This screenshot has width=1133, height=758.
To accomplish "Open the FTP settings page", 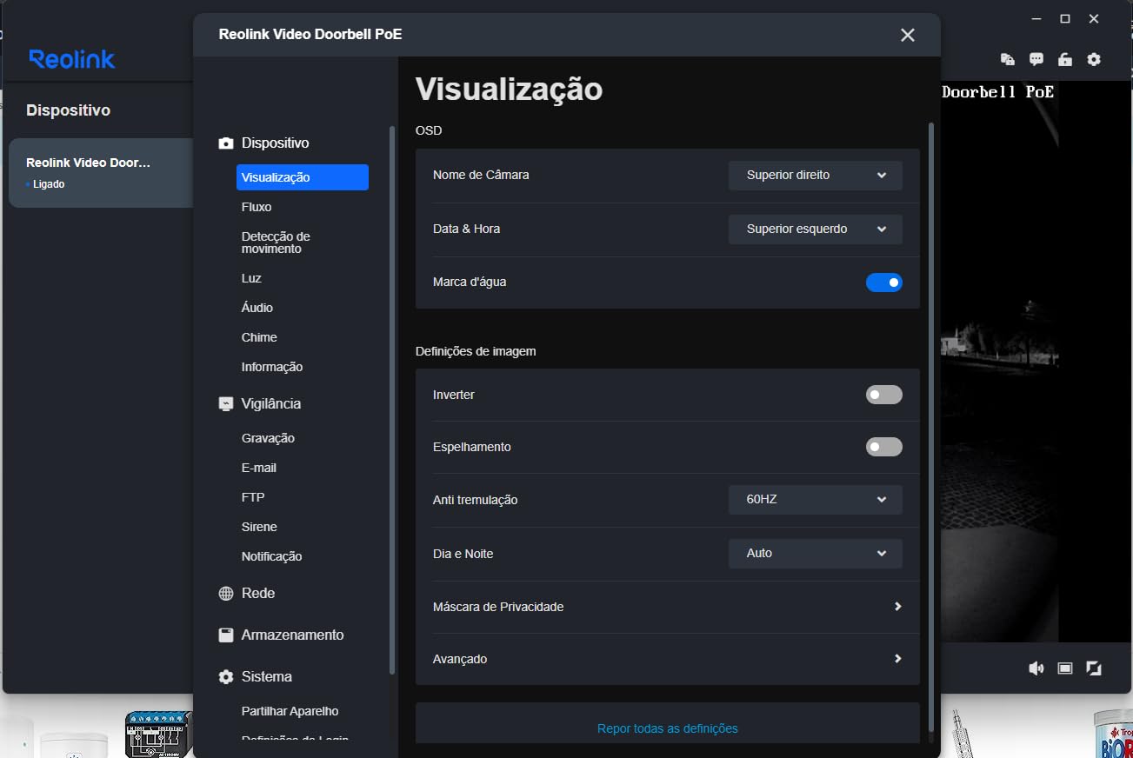I will [253, 497].
